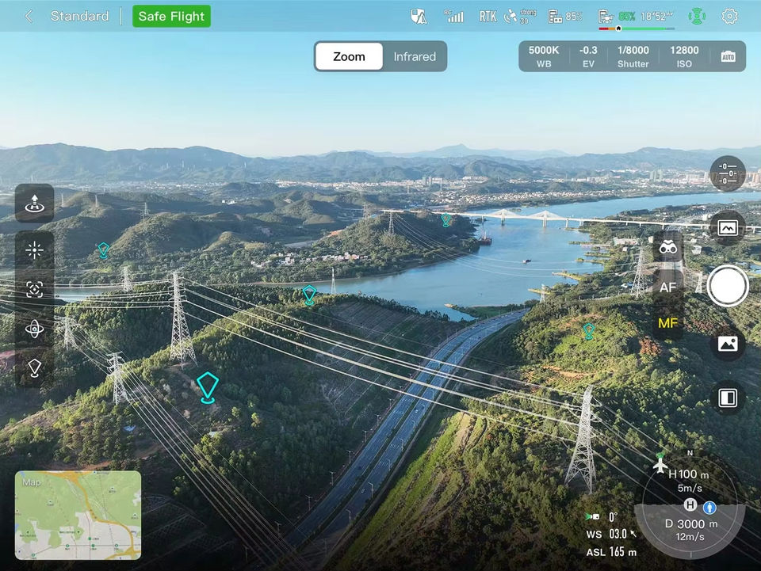Tap the binoculars zoom icon
Image resolution: width=761 pixels, height=571 pixels.
point(667,249)
